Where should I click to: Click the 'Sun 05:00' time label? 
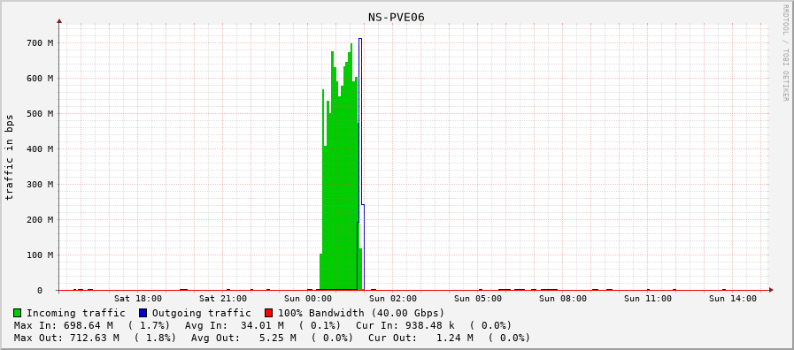pos(478,299)
